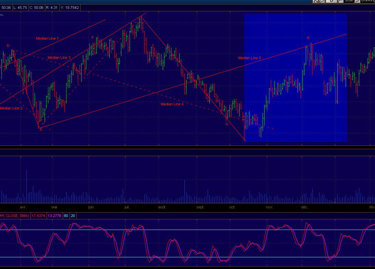Select pivot point H marker

[308, 38]
